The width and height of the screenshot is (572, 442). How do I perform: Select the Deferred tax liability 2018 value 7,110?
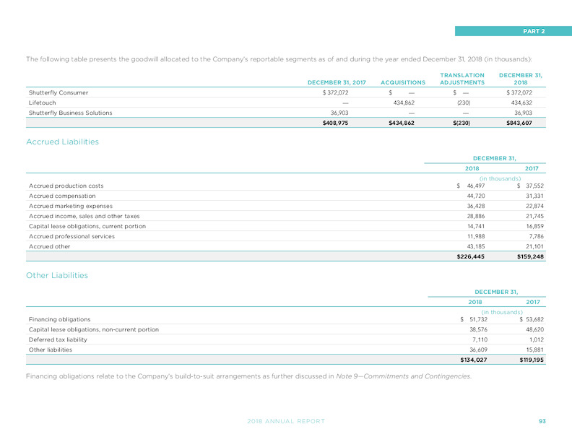point(480,339)
